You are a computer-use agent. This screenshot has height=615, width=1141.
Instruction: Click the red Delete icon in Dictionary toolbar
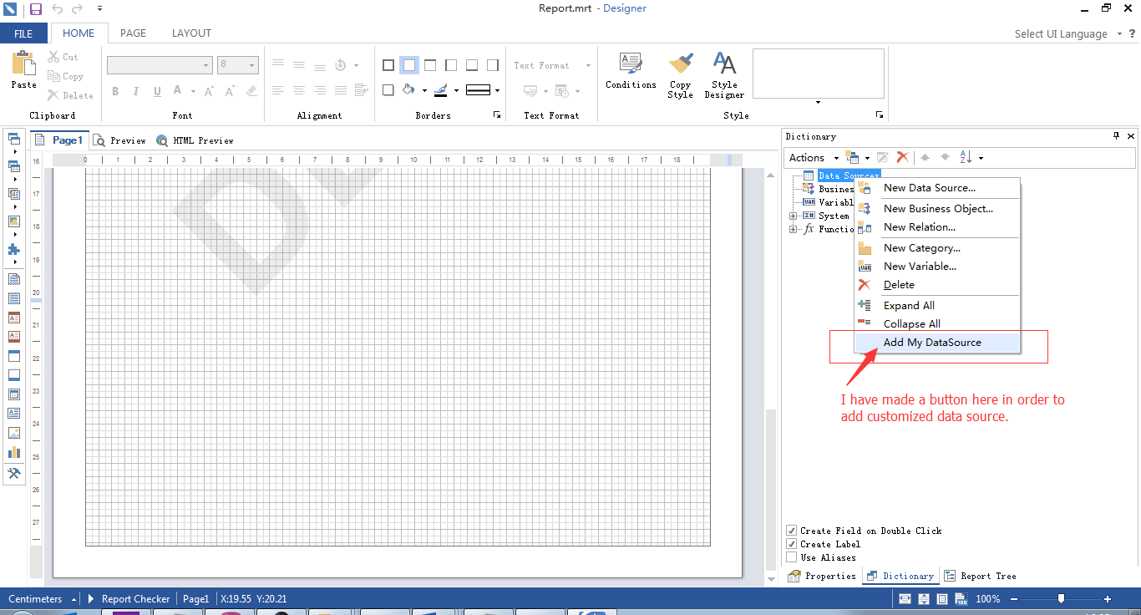pos(902,157)
